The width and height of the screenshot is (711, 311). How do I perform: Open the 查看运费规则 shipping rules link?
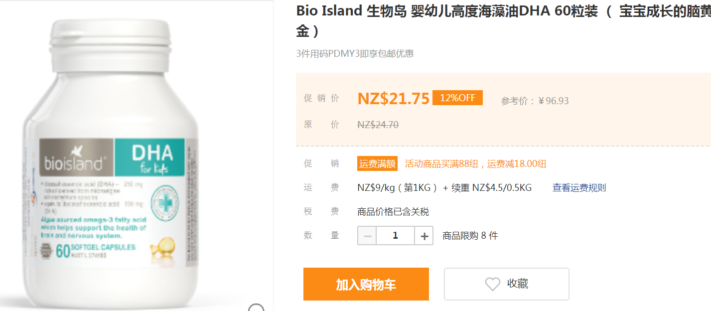point(579,188)
